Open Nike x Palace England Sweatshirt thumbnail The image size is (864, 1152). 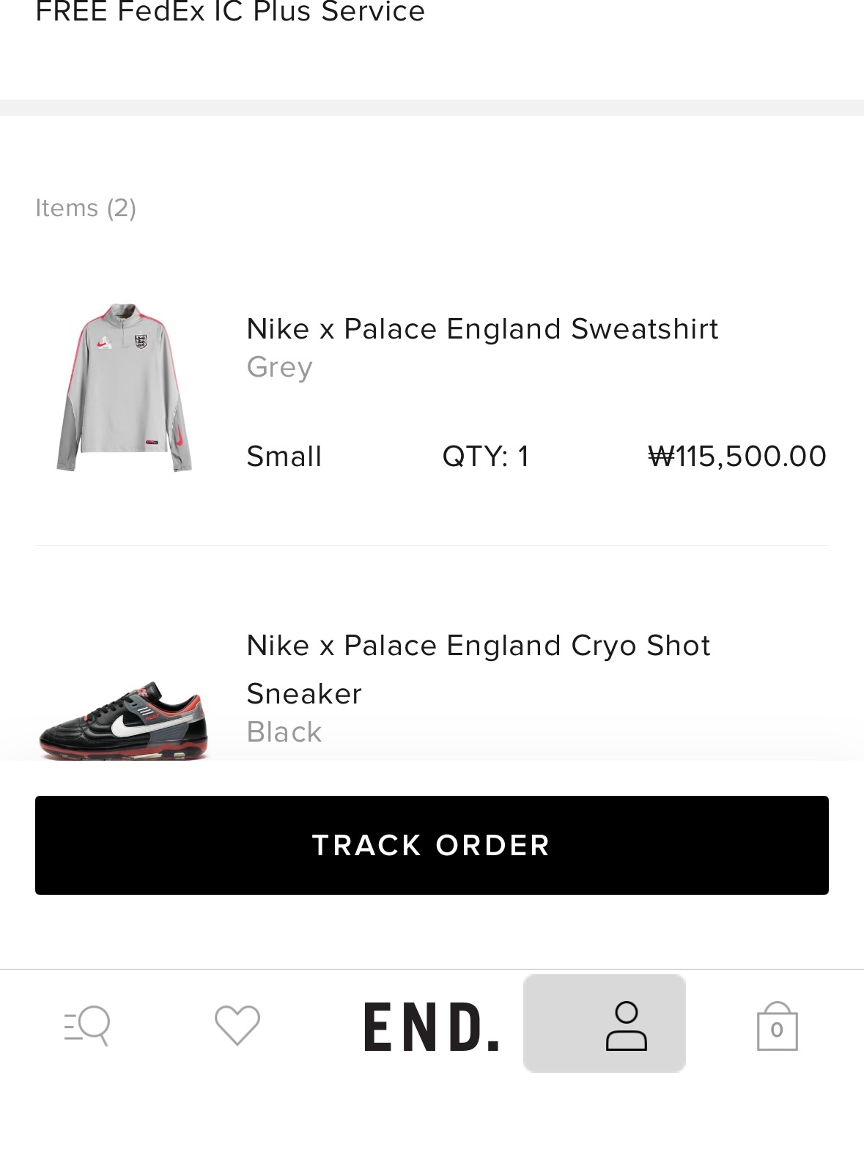(x=124, y=388)
